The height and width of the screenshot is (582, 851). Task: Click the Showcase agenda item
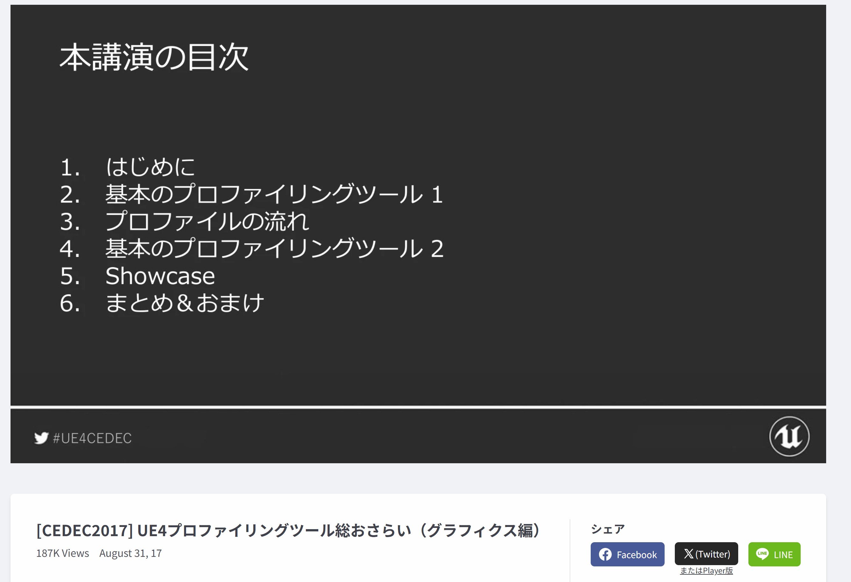pos(160,276)
